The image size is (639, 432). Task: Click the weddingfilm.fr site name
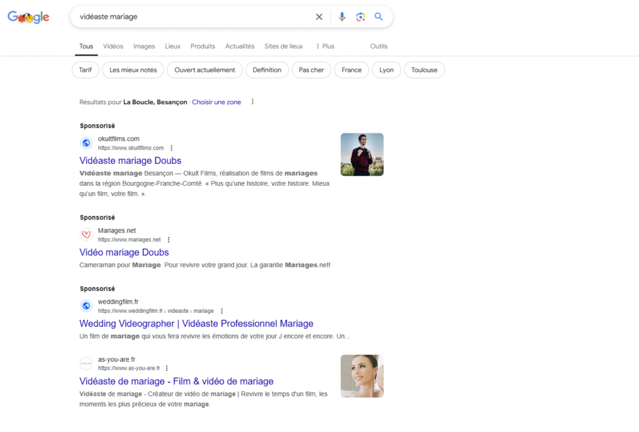tap(118, 302)
